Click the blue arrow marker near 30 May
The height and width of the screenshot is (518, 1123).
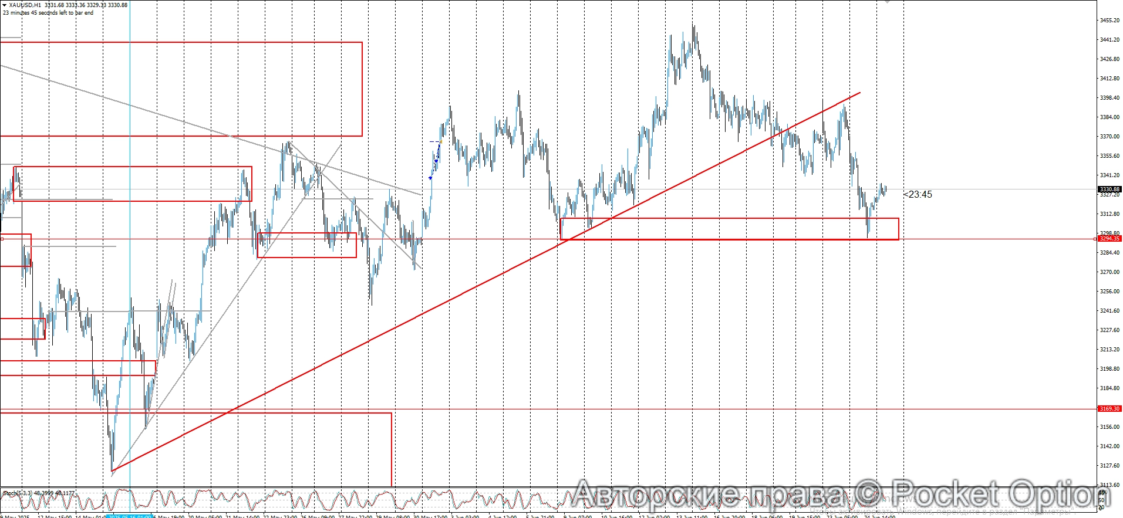(430, 178)
